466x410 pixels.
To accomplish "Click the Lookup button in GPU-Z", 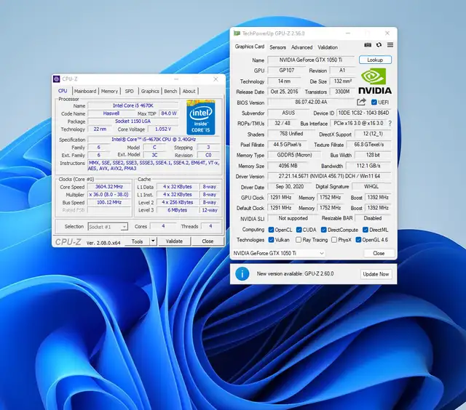I will (375, 60).
